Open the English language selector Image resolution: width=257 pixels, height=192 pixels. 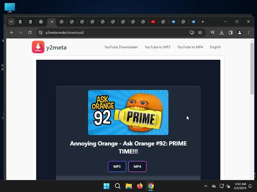[215, 47]
